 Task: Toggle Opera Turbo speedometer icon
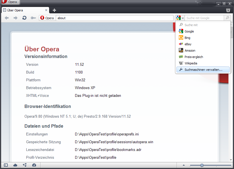pos(34,165)
